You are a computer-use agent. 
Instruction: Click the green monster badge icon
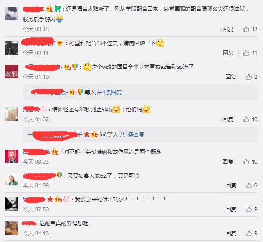point(58,9)
